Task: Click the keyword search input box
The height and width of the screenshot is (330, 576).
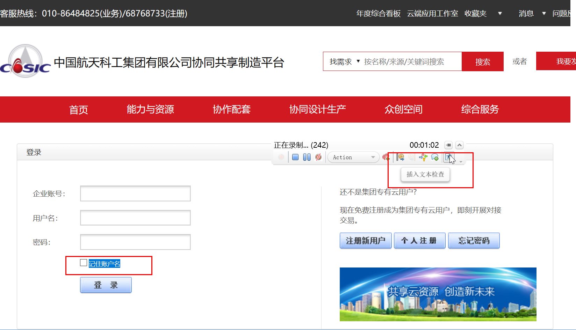Action: pyautogui.click(x=411, y=61)
